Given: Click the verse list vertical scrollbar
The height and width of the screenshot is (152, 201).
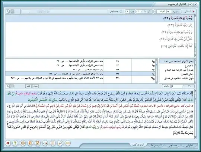Looking at the screenshot, I should point(195,35).
